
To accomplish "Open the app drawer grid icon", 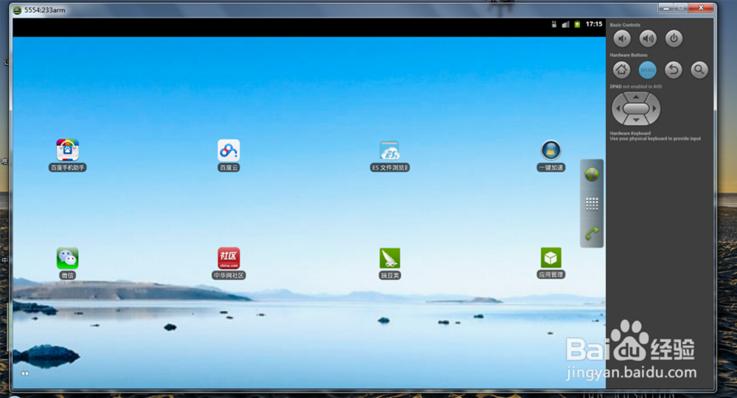I will [592, 204].
